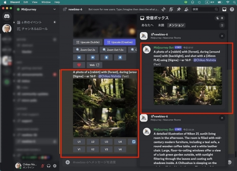This screenshot has width=237, height=171.
Task: Open the help question mark icon
Action: (x=232, y=9)
